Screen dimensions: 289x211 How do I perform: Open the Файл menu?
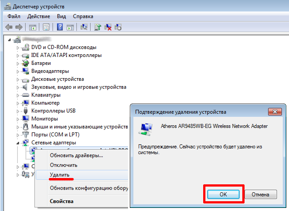(x=14, y=16)
